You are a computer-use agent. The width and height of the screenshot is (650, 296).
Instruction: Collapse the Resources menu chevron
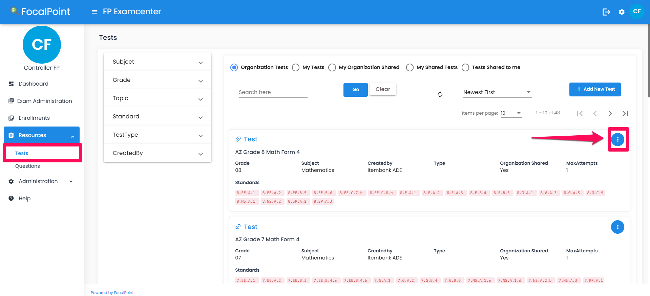pyautogui.click(x=72, y=136)
